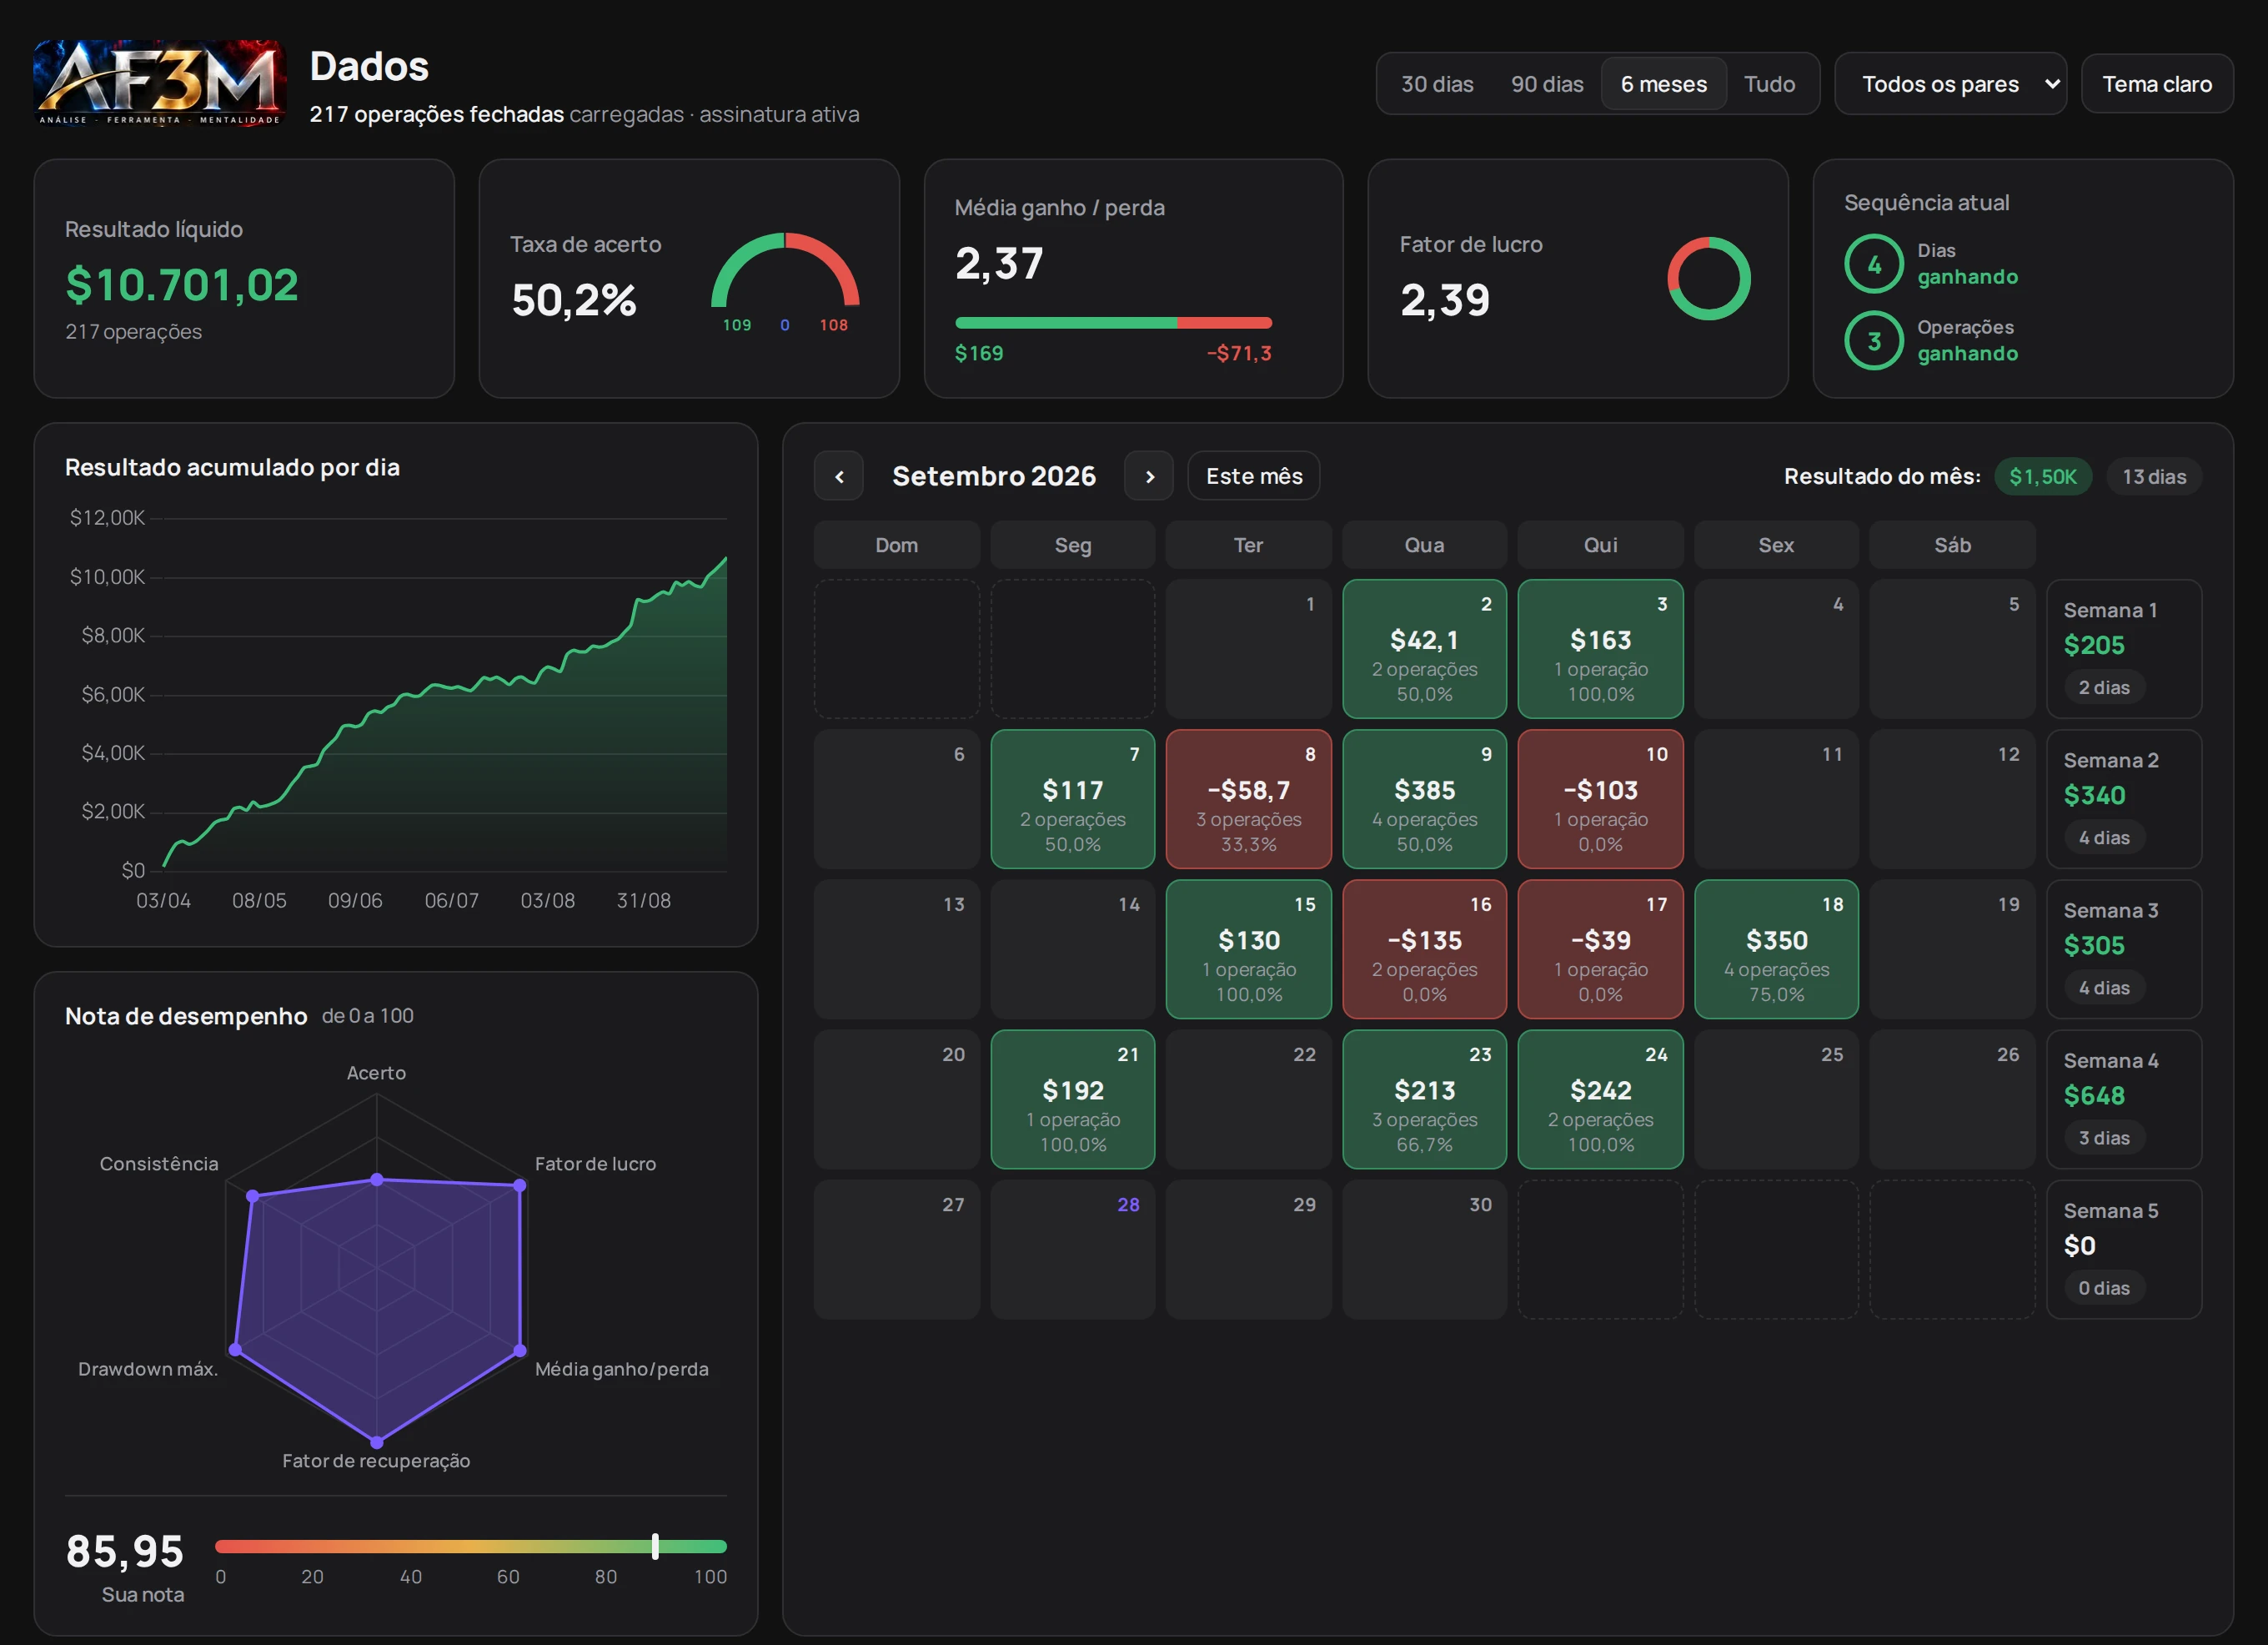Open day 16 cell showing -$135

(x=1424, y=948)
